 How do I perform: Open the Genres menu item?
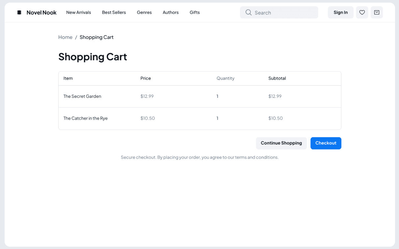(x=144, y=13)
